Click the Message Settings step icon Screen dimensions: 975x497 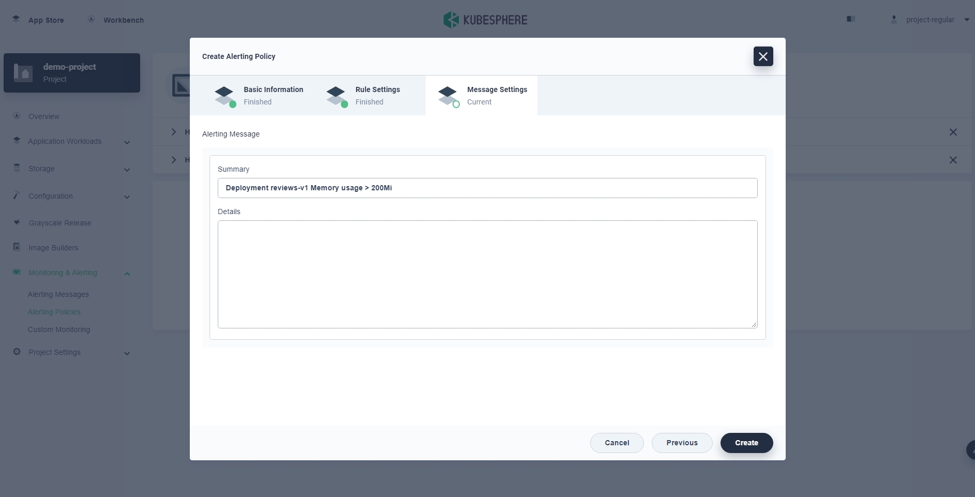pos(448,96)
